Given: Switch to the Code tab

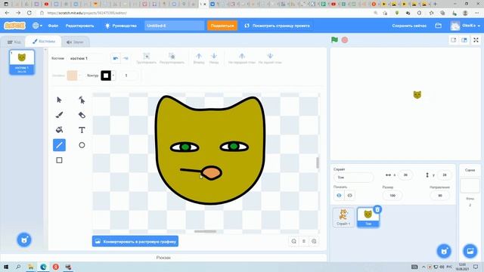Looking at the screenshot, I should tap(14, 42).
